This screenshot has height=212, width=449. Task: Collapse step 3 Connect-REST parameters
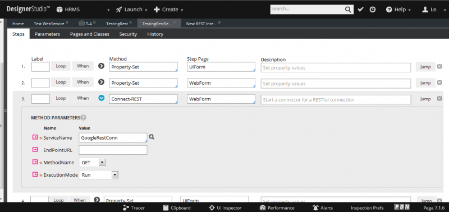point(102,98)
